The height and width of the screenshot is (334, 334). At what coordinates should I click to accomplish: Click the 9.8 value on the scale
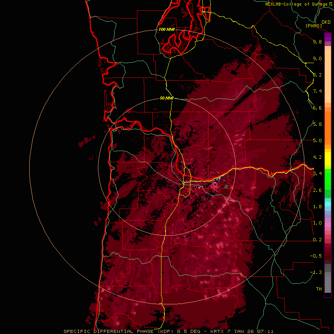click(317, 42)
